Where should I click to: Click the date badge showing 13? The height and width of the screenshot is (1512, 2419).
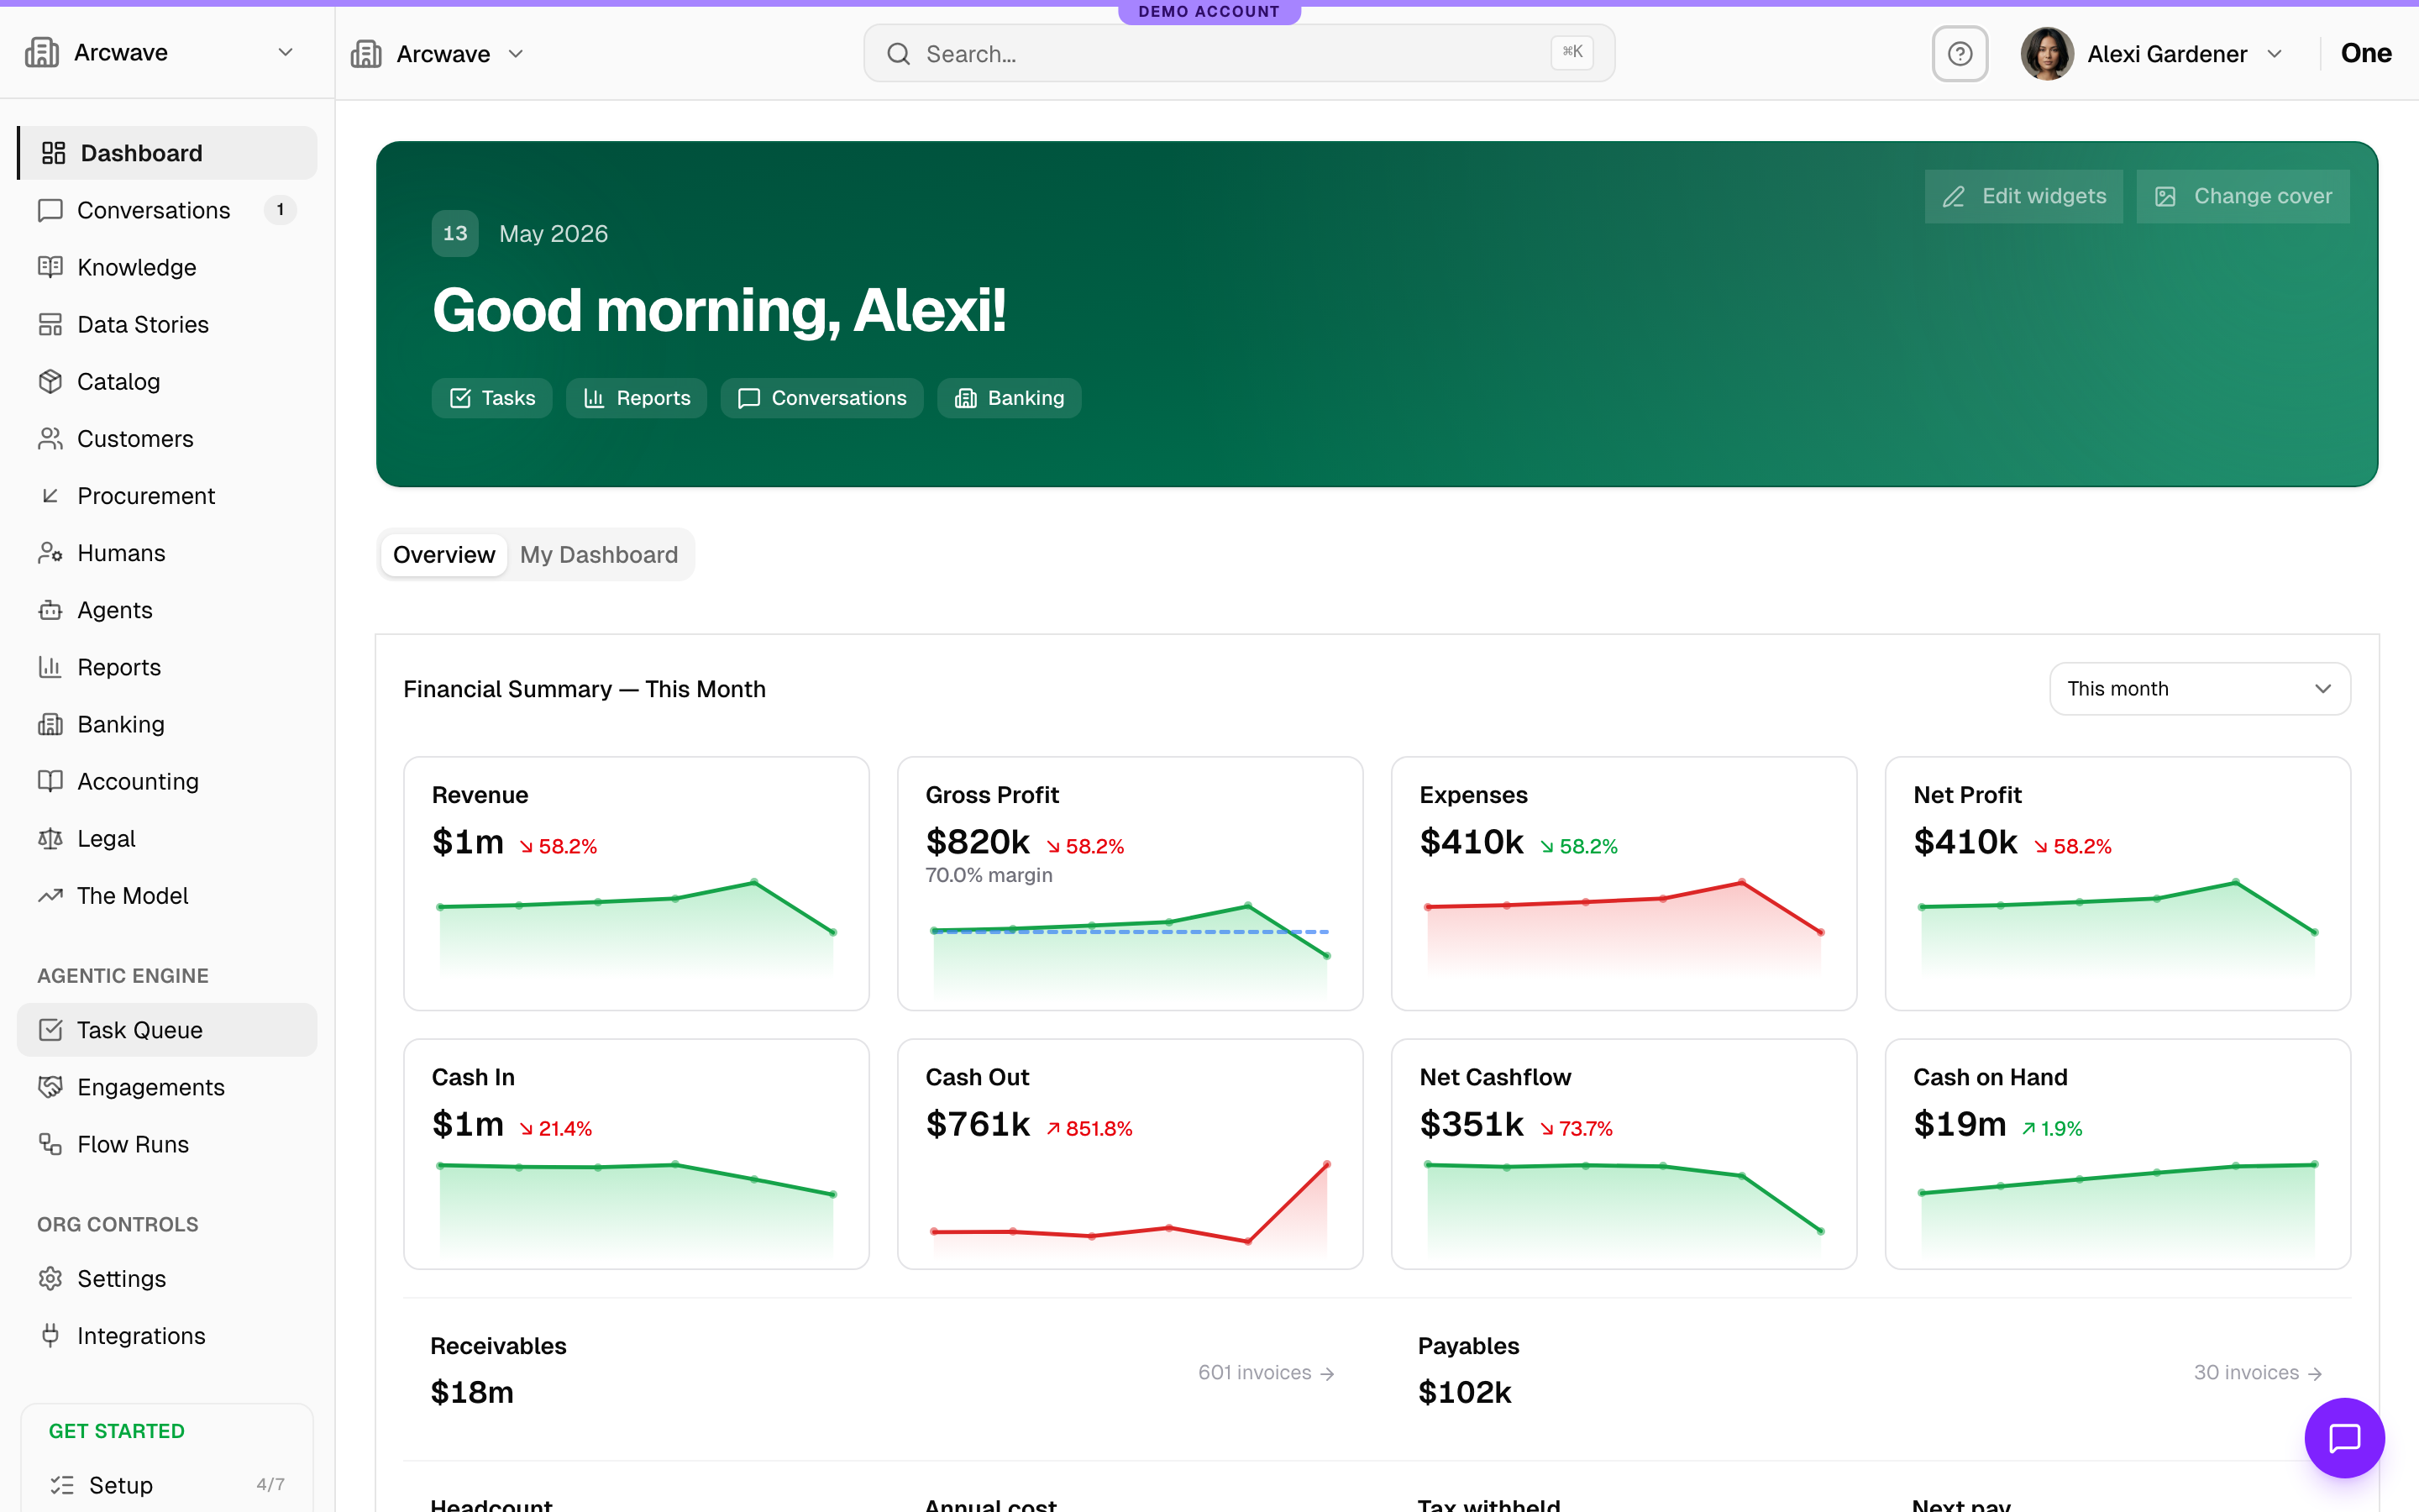point(454,233)
